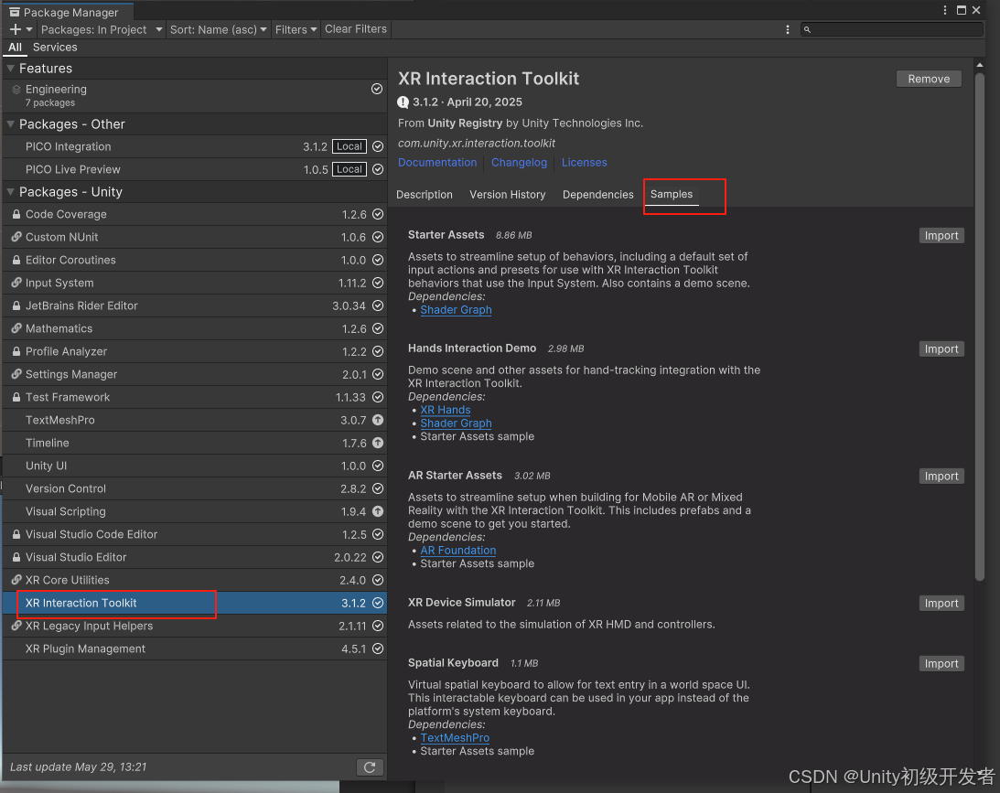
Task: Import the Spatial Keyboard sample
Action: 941,664
